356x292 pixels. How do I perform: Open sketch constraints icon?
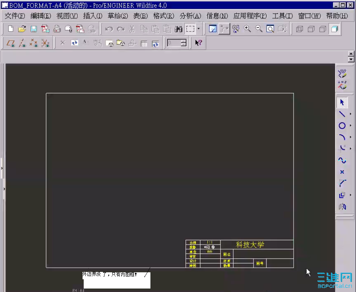342,85
